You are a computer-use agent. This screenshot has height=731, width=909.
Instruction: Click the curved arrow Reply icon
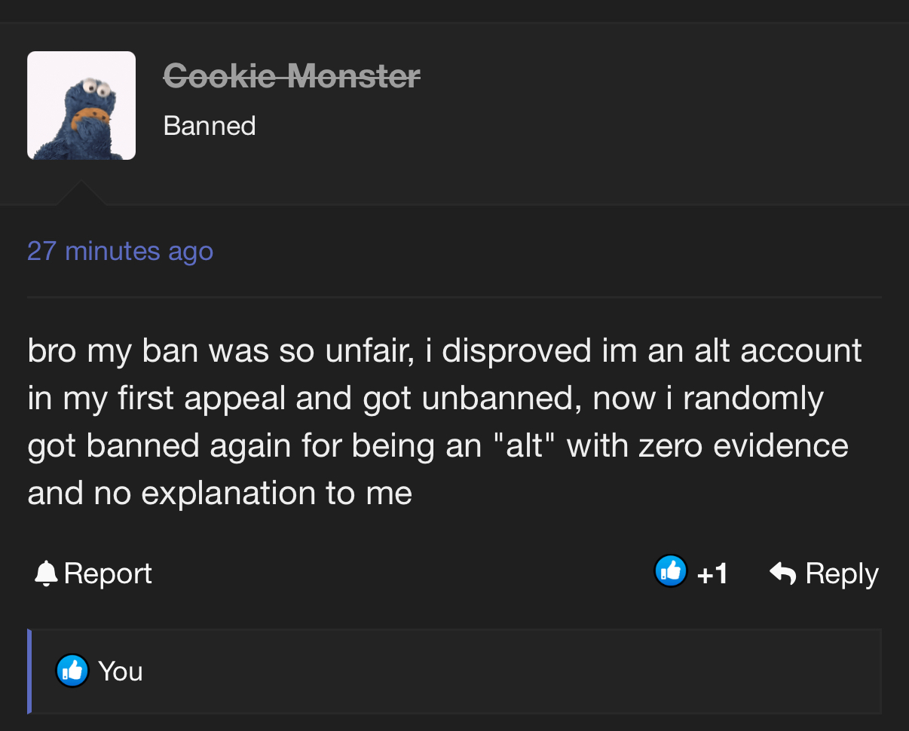[x=783, y=573]
